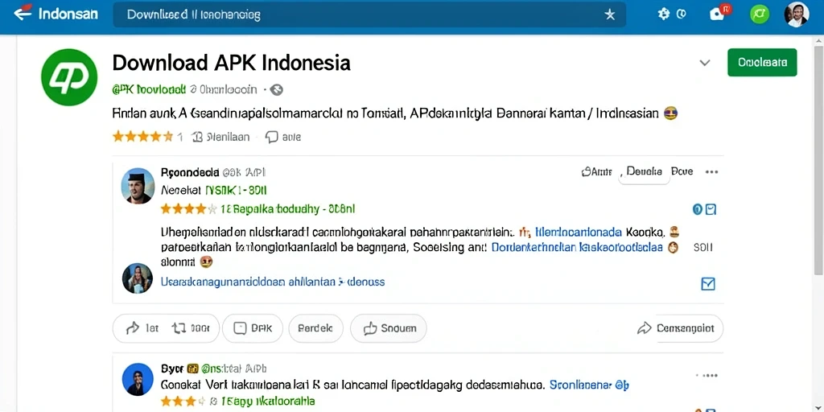Click the five-star rating under the description
Viewport: 824px width, 412px height.
click(x=143, y=137)
